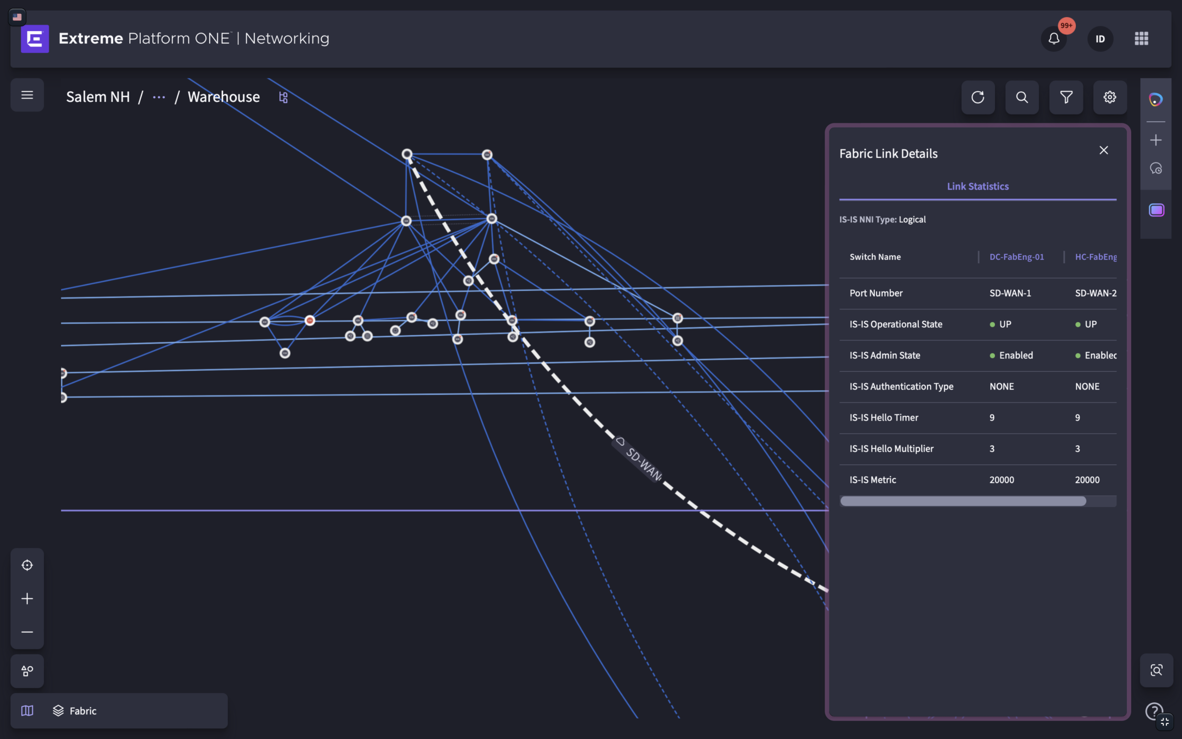Recenter the map with locate icon
Image resolution: width=1182 pixels, height=739 pixels.
[x=27, y=565]
